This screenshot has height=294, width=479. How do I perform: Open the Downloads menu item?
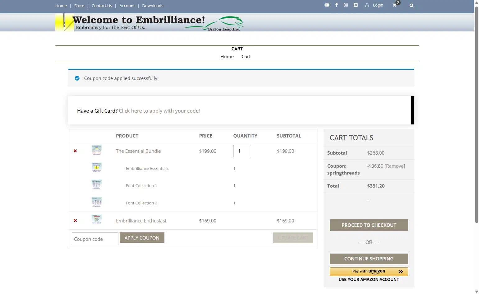pos(153,6)
